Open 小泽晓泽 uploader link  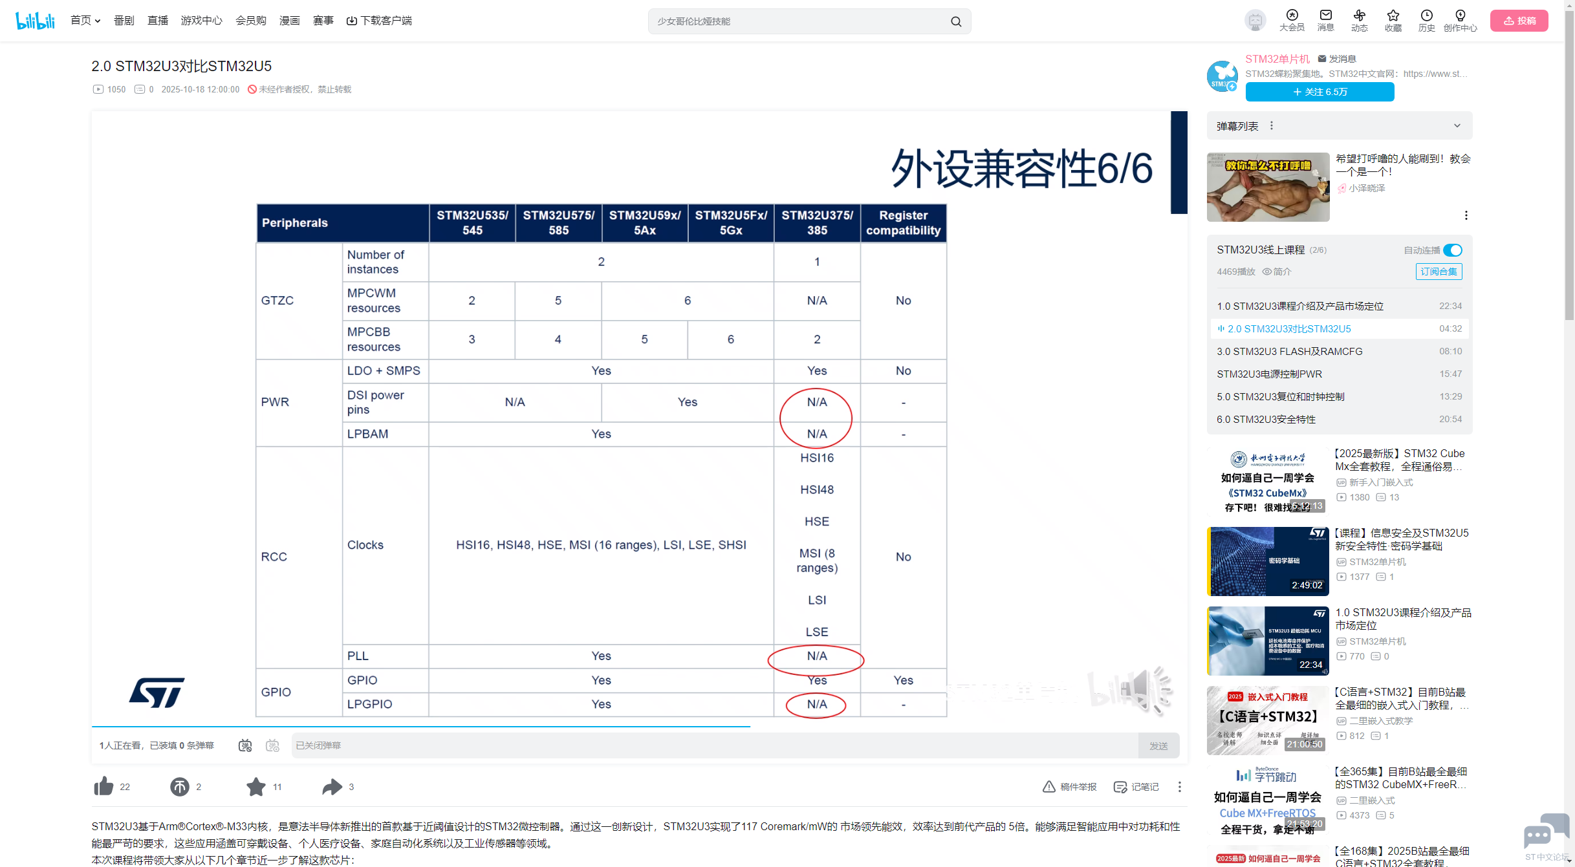(x=1362, y=188)
